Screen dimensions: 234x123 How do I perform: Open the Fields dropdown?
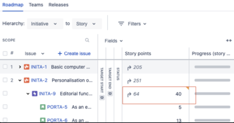[114, 41]
